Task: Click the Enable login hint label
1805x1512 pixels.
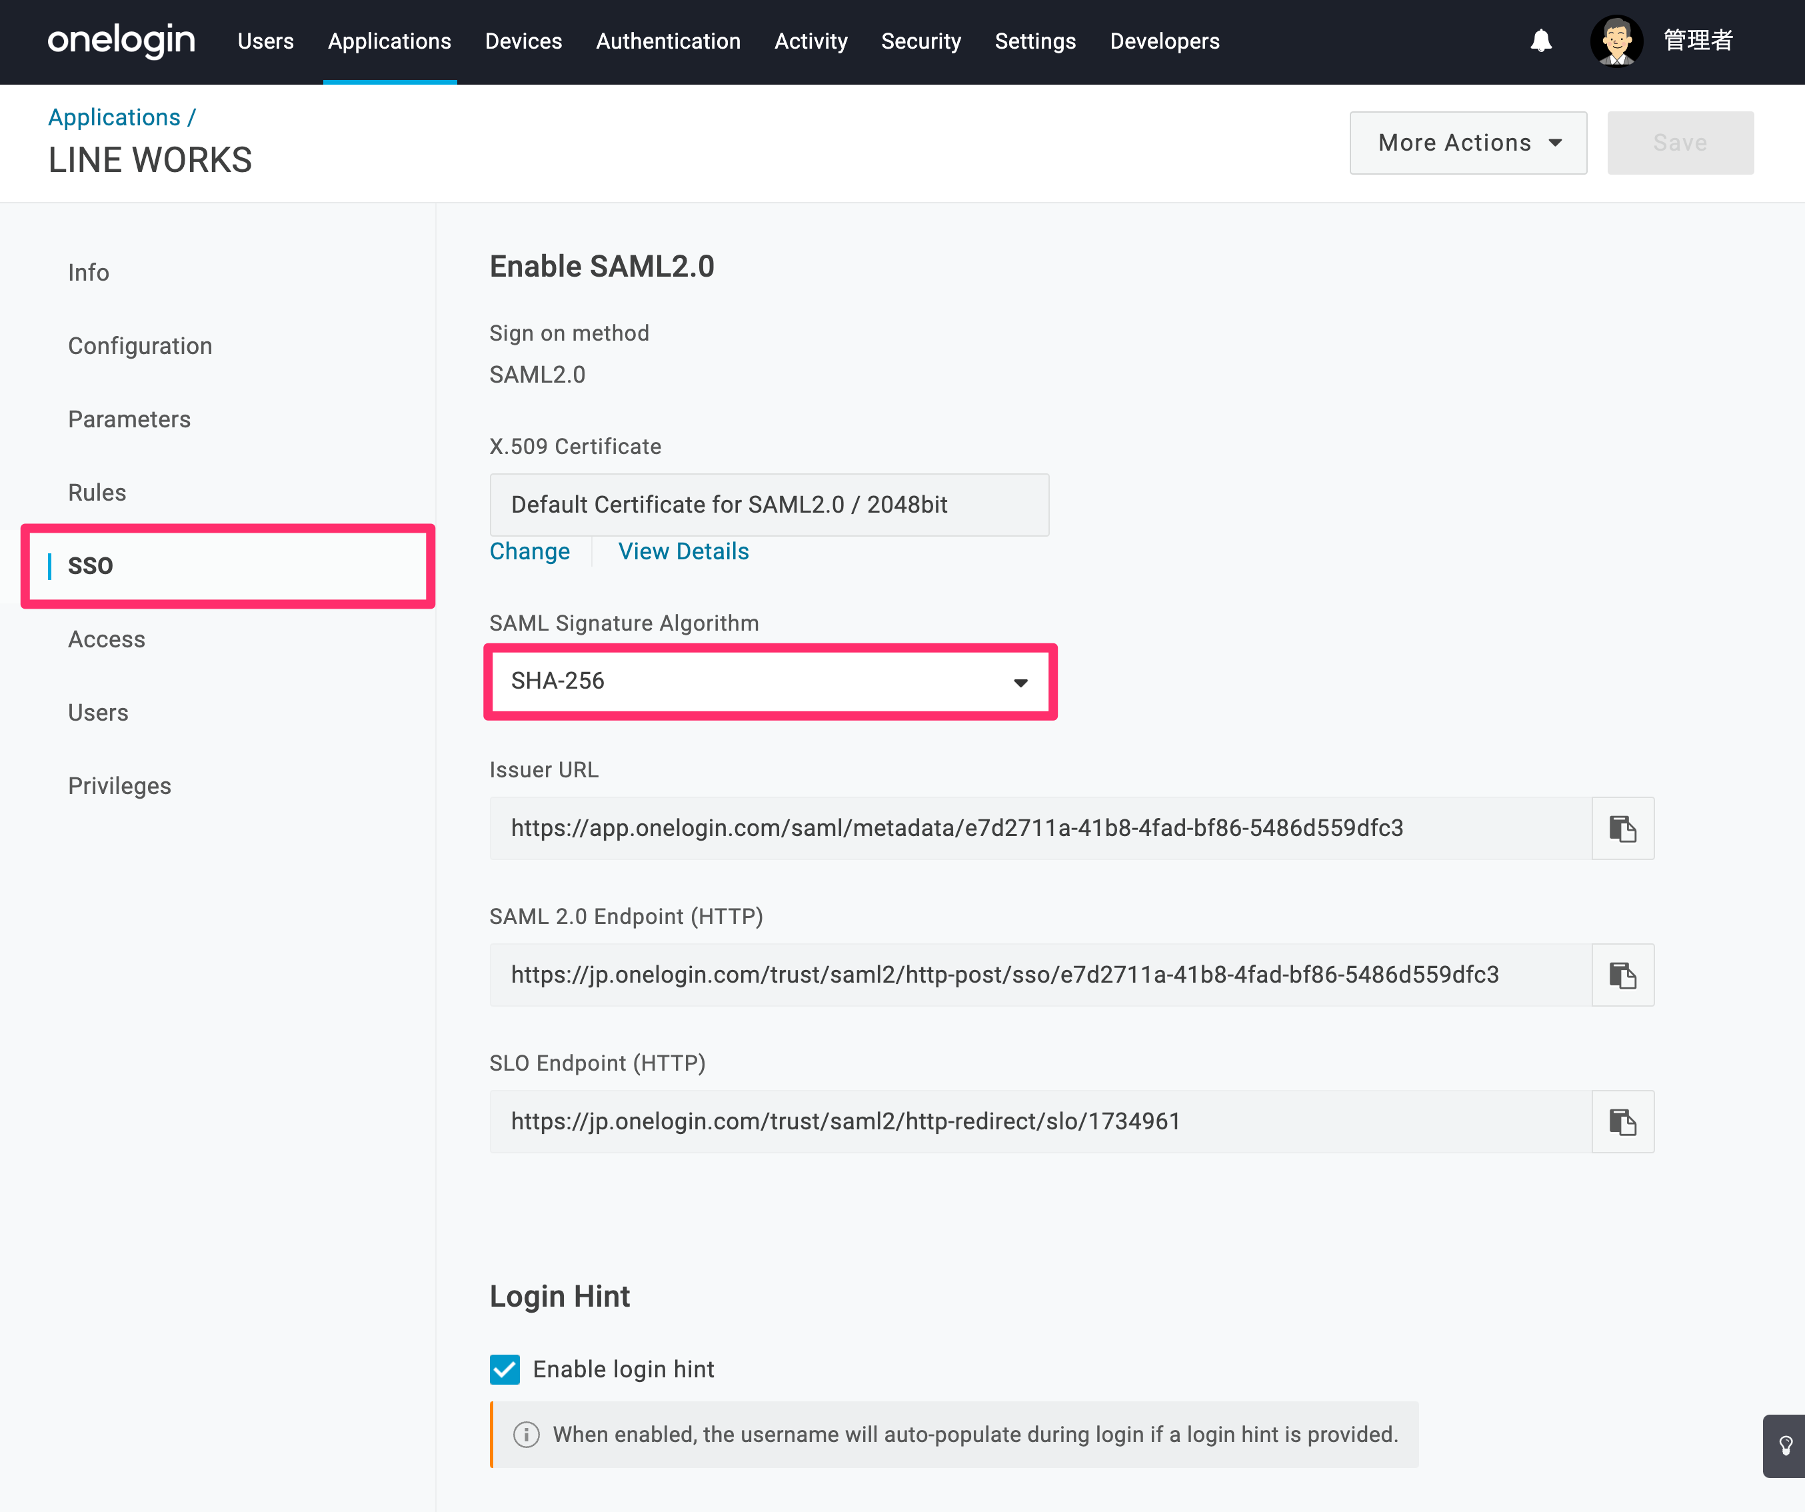Action: (x=623, y=1369)
